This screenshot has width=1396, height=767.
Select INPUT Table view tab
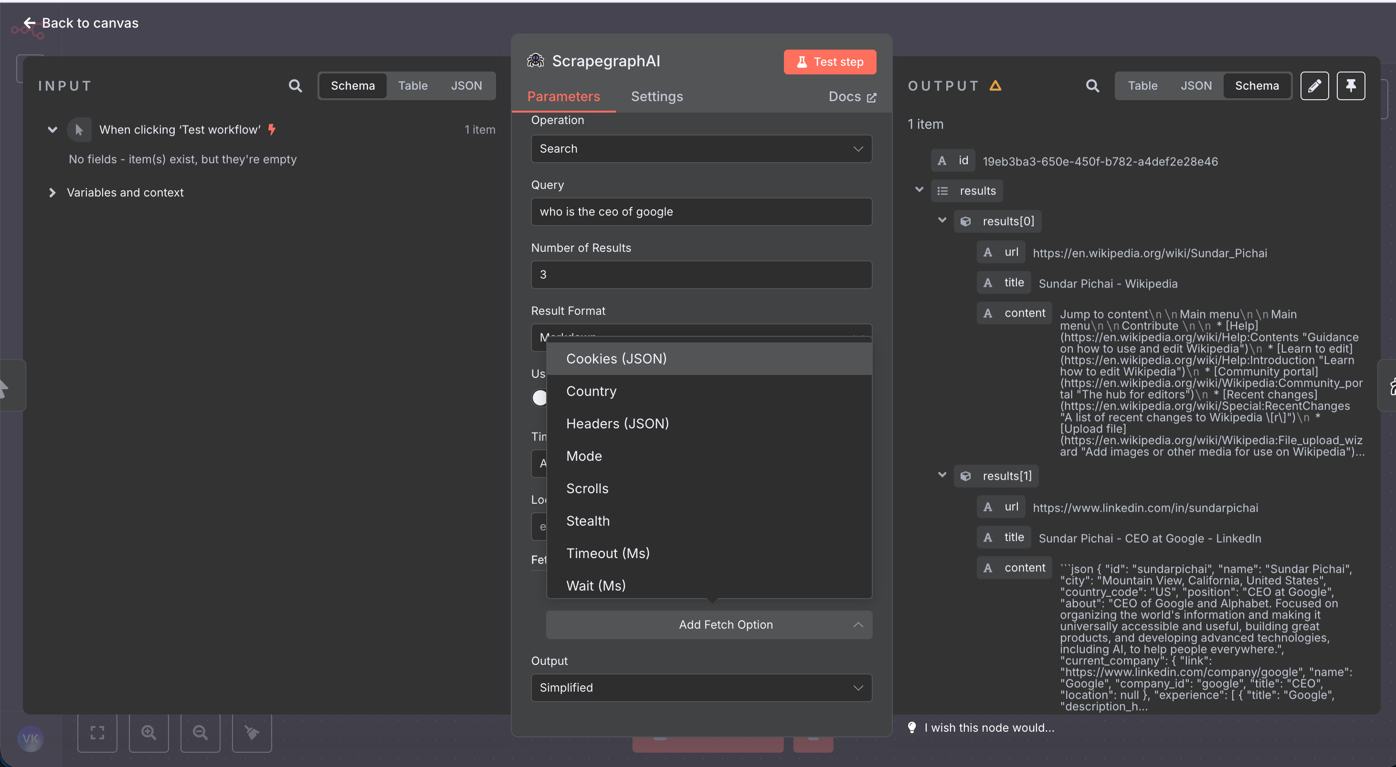coord(413,85)
